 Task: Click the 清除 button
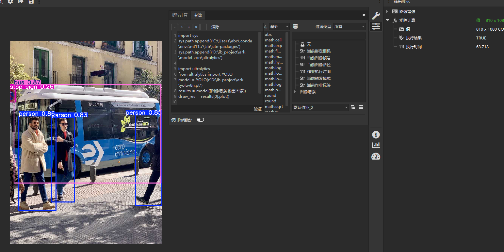click(x=215, y=27)
